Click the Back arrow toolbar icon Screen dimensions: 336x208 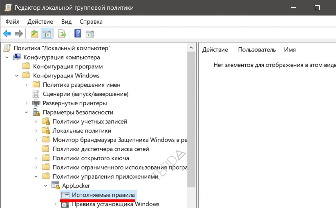[7, 33]
